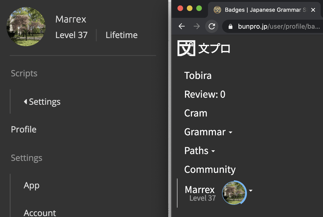
Task: Click the Lifetime label in profile header
Action: pos(122,35)
